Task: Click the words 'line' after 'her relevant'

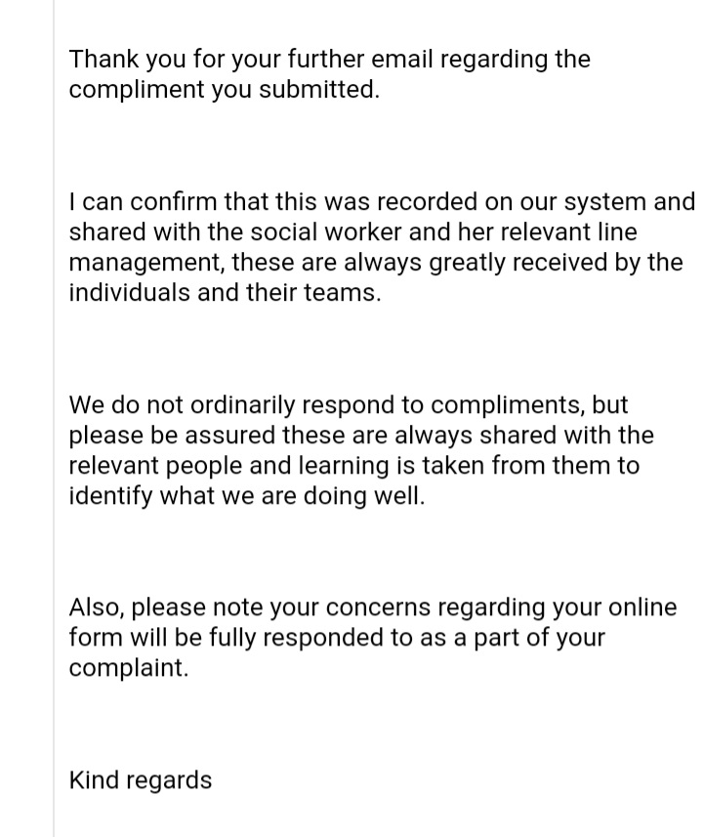Action: 614,232
